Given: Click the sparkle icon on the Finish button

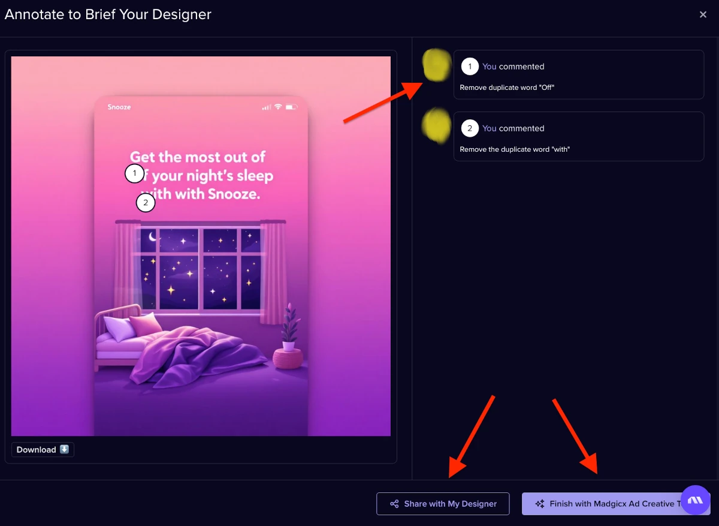Looking at the screenshot, I should [540, 504].
